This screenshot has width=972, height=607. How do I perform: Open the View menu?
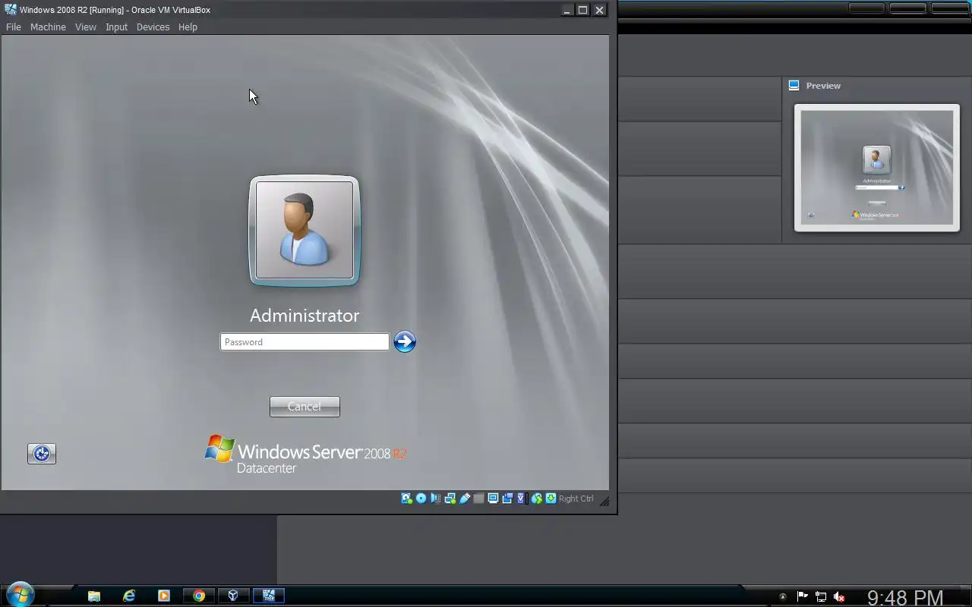point(86,27)
